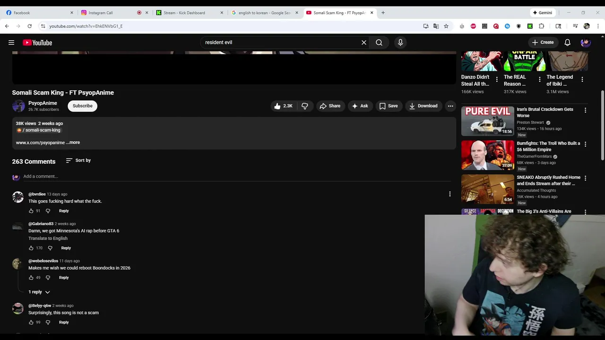Open more actions menu beside Download
This screenshot has width=605, height=340.
[450, 106]
